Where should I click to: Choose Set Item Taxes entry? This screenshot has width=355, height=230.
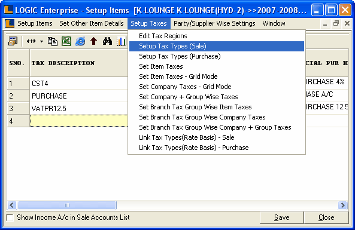(217, 66)
